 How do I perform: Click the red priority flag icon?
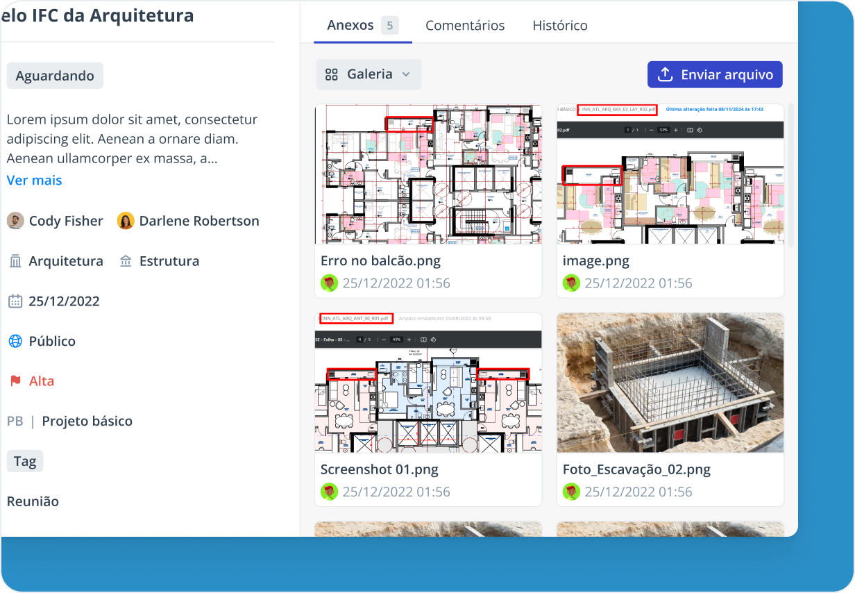click(15, 381)
